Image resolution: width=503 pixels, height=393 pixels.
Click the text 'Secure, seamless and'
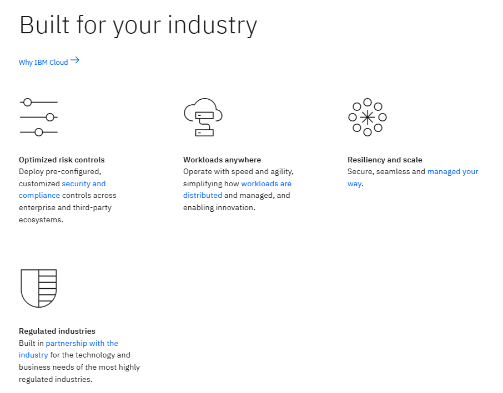(x=386, y=172)
